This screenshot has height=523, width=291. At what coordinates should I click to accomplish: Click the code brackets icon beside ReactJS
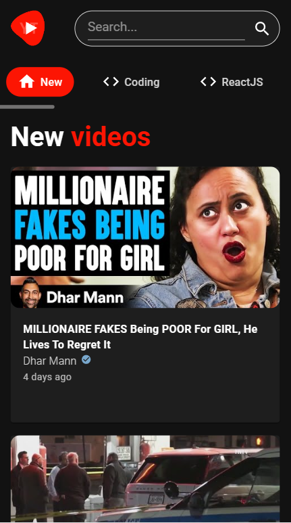[208, 82]
